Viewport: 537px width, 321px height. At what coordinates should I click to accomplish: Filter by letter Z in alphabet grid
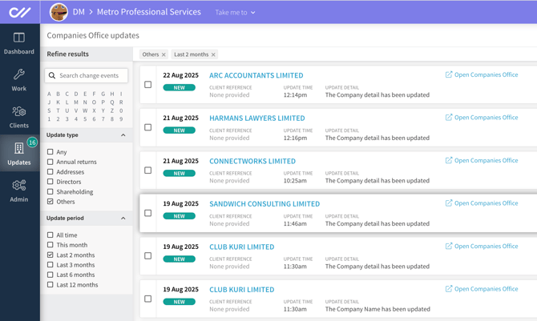(112, 111)
